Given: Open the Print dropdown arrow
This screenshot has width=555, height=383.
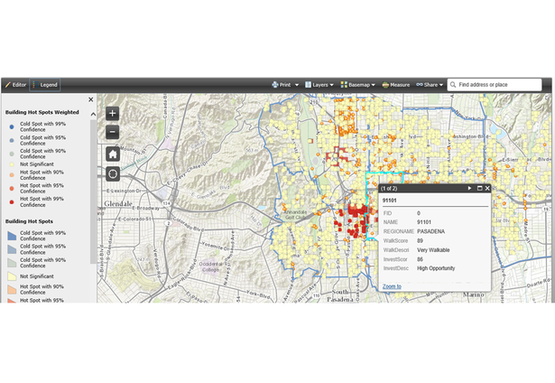Looking at the screenshot, I should [x=297, y=85].
